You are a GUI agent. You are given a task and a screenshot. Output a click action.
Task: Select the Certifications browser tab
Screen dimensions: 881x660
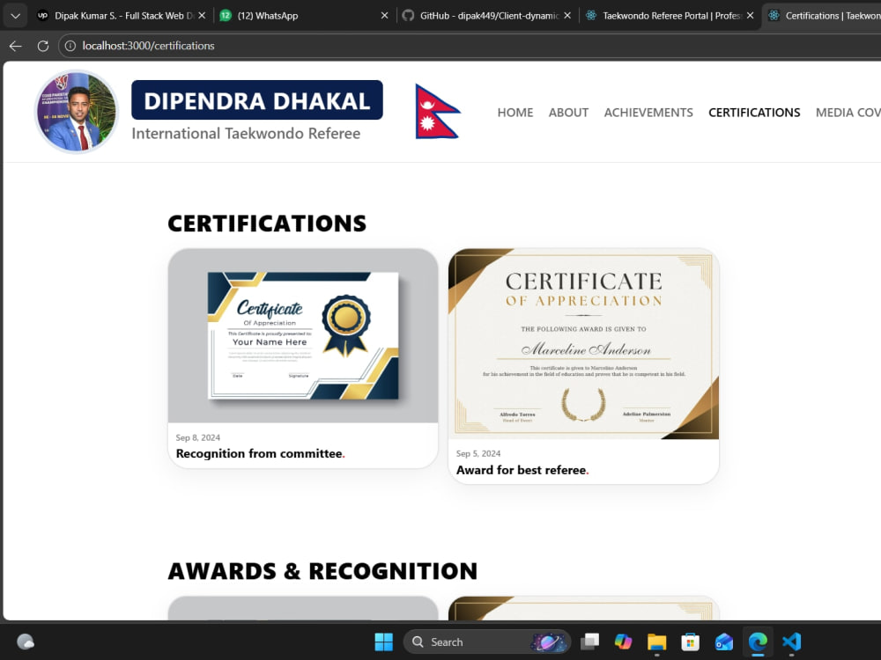pos(823,16)
